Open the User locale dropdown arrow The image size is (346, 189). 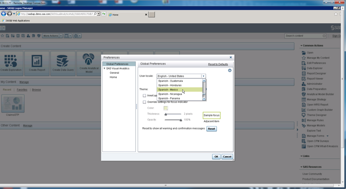click(x=204, y=76)
